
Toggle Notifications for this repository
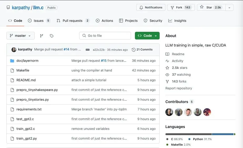coord(151,7)
